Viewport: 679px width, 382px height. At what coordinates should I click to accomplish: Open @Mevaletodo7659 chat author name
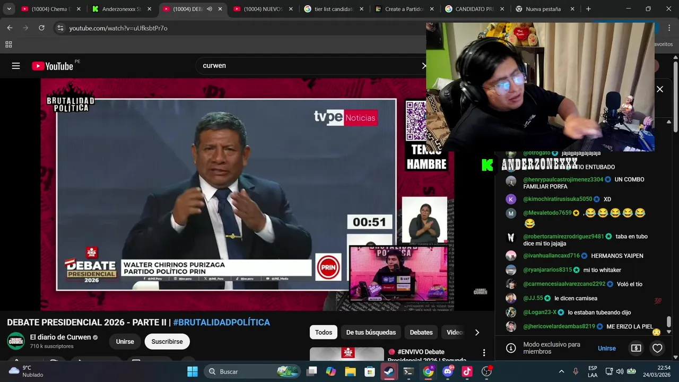[547, 213]
